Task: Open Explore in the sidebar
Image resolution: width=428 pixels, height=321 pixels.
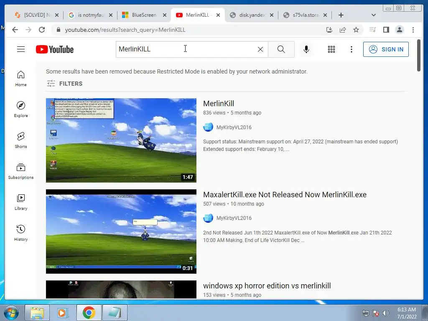Action: pos(21,110)
